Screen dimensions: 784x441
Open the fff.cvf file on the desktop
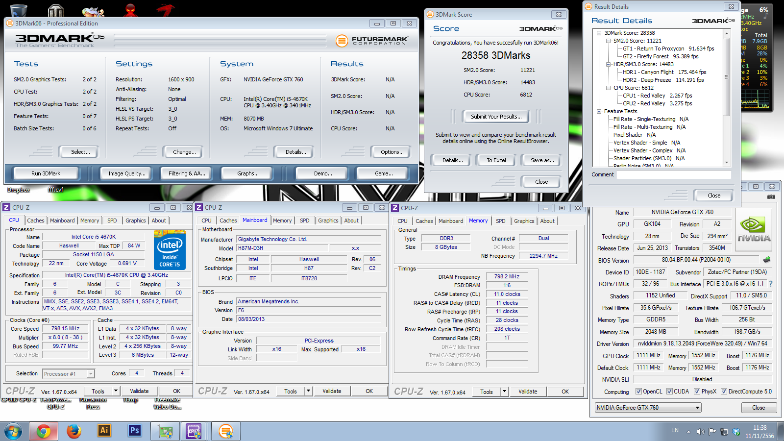(55, 190)
